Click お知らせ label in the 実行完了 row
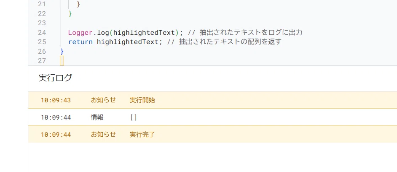The height and width of the screenshot is (172, 397). click(103, 135)
